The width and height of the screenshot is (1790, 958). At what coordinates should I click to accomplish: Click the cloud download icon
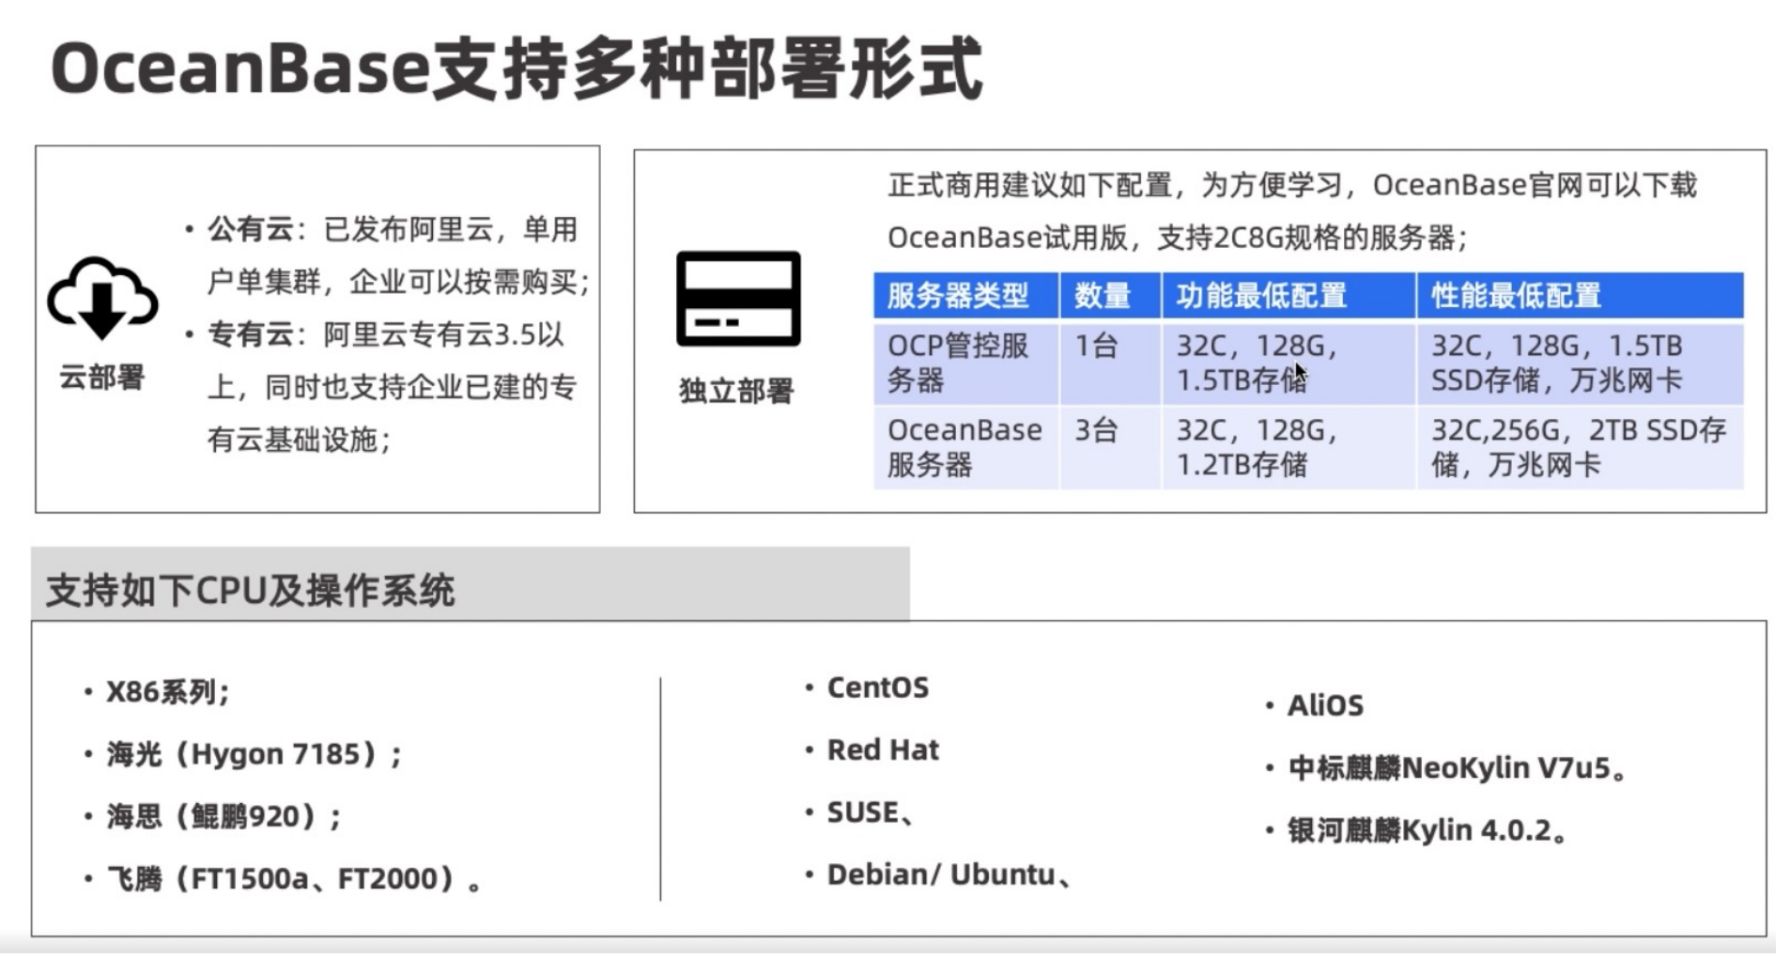coord(102,298)
